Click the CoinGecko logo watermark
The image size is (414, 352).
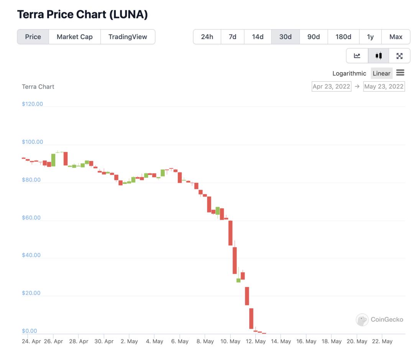[379, 319]
